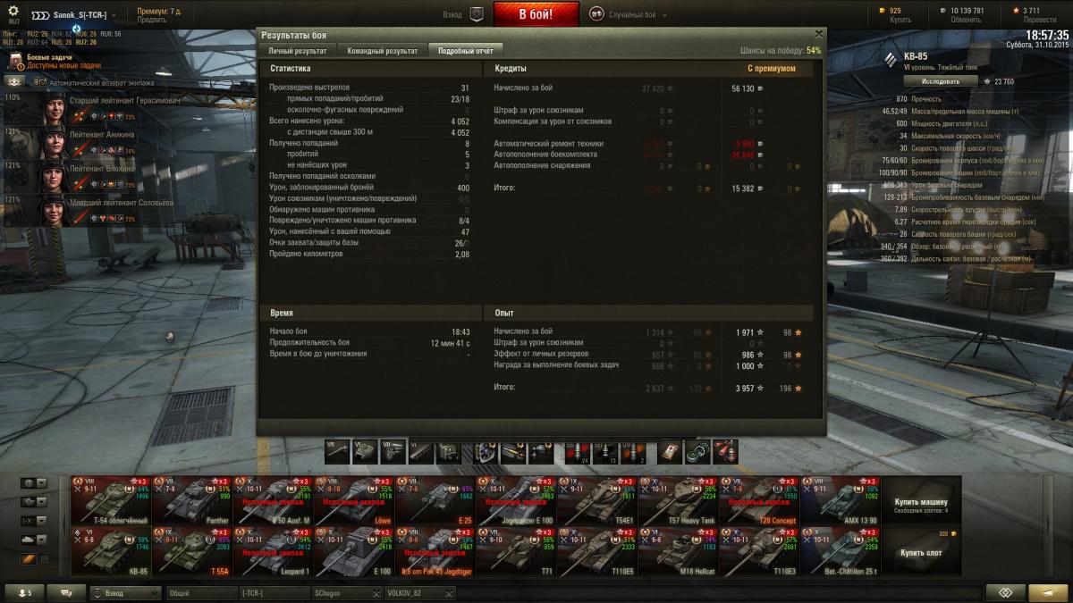The image size is (1073, 603).
Task: Click the fire extinguisher consumable slot
Action: 725,453
